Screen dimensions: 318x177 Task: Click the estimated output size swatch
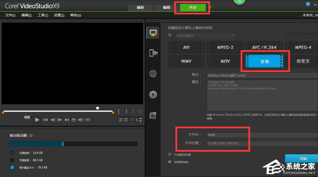pos(12,167)
